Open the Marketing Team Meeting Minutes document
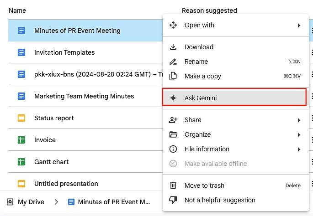Image resolution: width=313 pixels, height=216 pixels. coord(84,96)
